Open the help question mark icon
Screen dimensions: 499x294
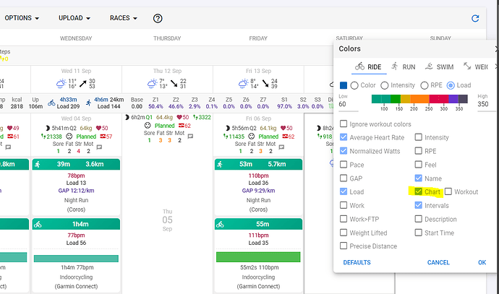click(x=158, y=19)
